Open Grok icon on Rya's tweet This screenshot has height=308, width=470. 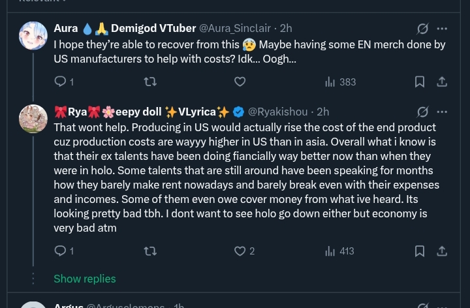tap(422, 112)
